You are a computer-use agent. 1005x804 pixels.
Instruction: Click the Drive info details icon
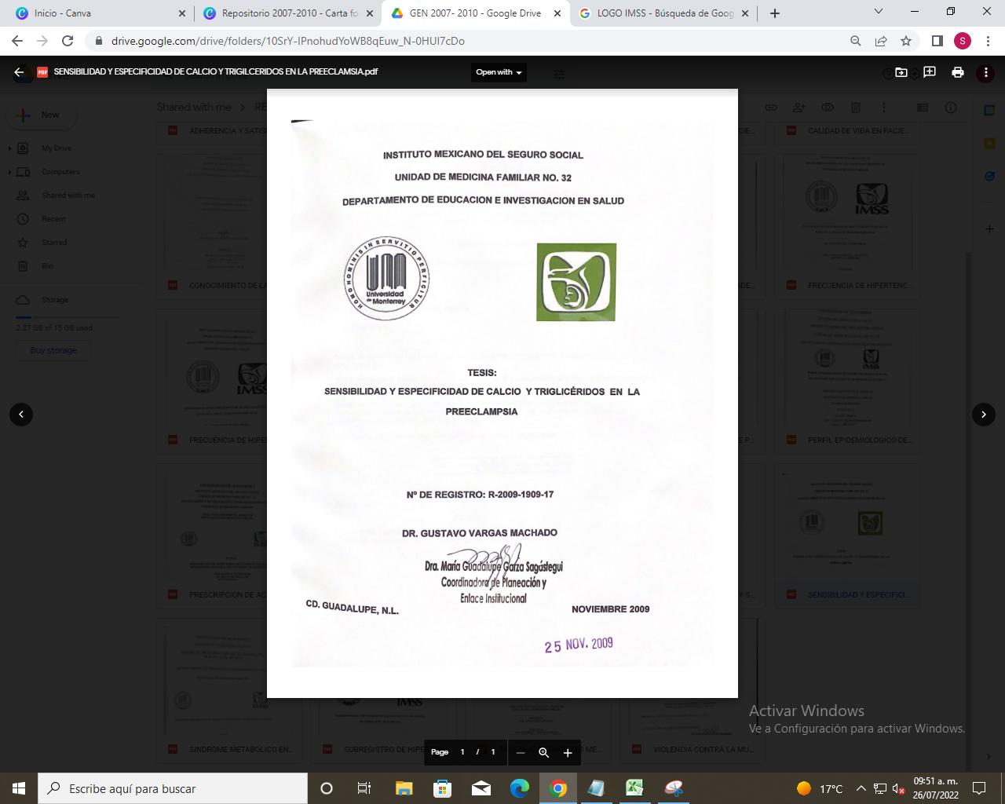(951, 107)
